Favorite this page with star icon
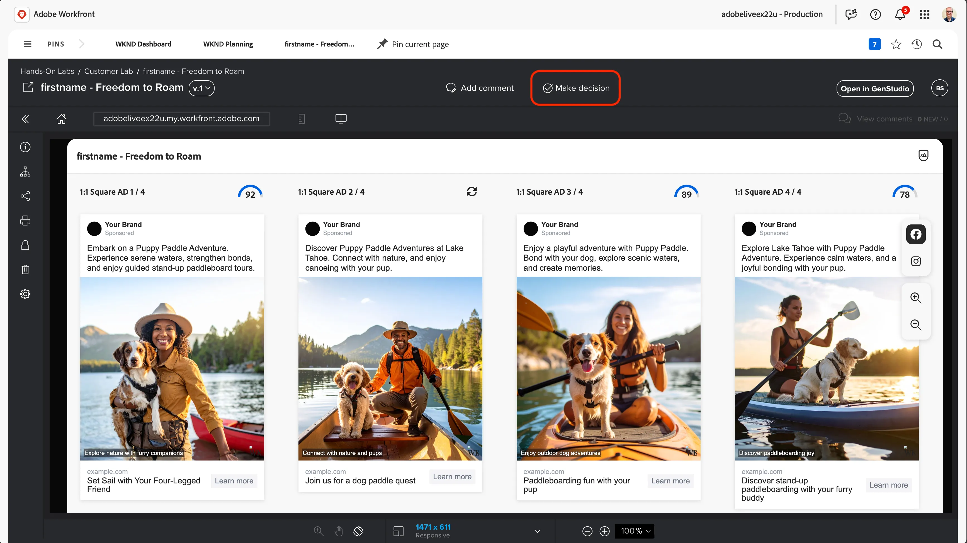The image size is (967, 543). (896, 44)
